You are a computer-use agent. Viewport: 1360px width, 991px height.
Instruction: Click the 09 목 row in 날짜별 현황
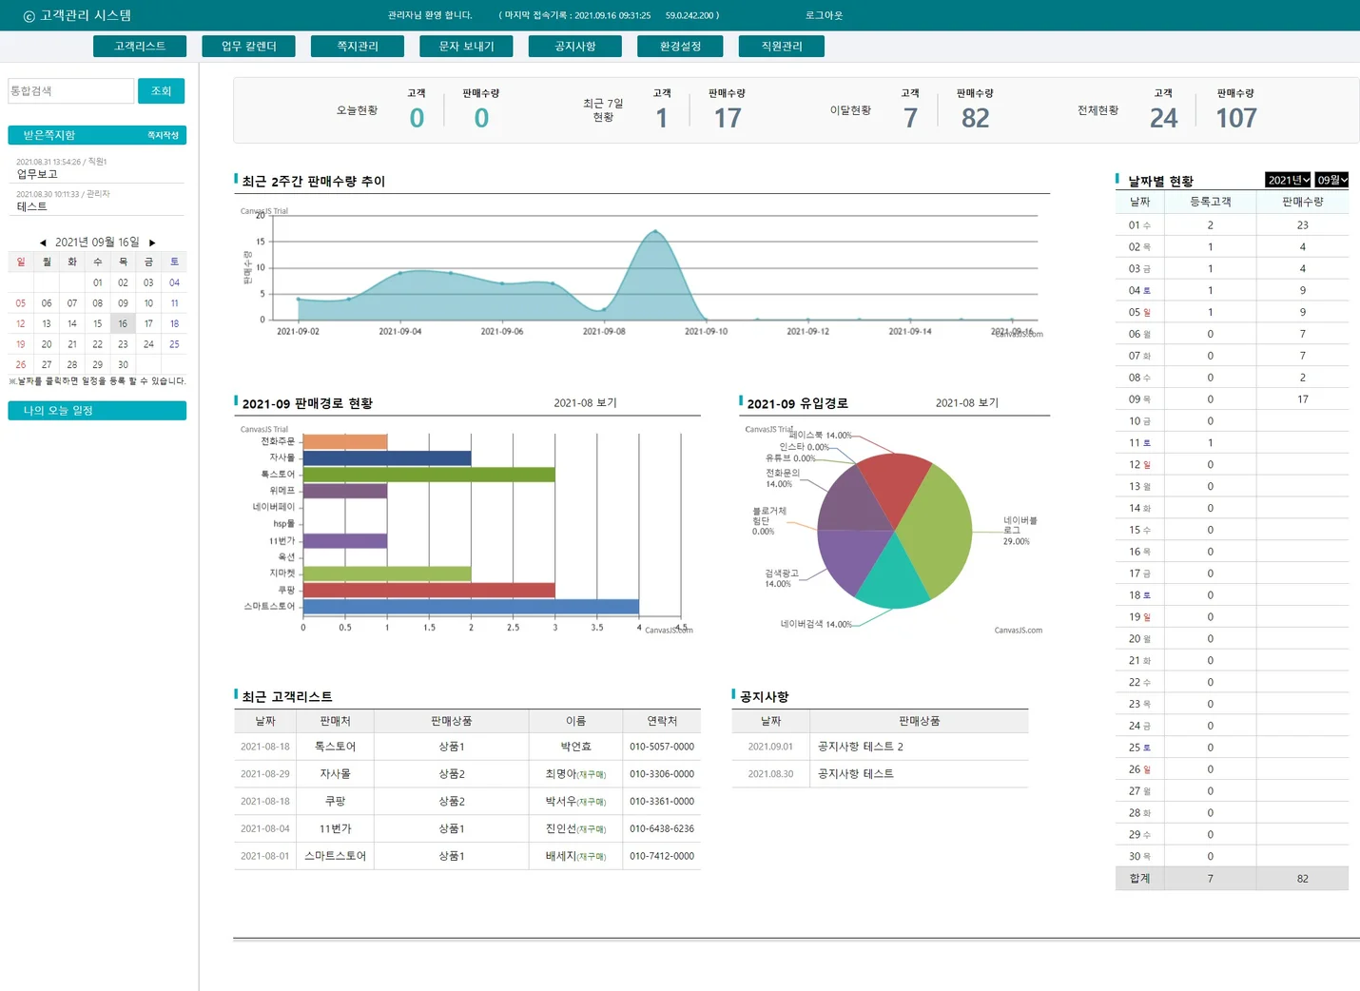click(x=1232, y=399)
